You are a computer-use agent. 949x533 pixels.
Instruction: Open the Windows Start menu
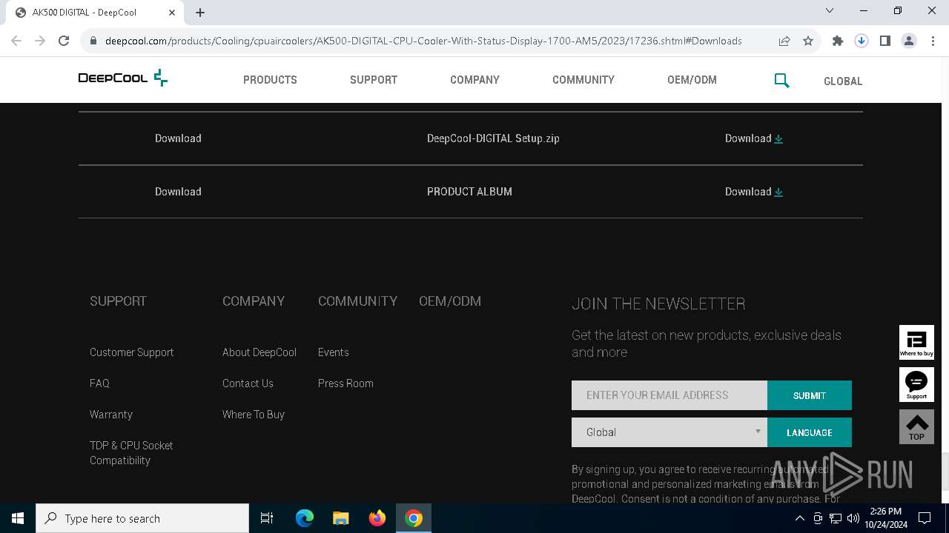(18, 518)
